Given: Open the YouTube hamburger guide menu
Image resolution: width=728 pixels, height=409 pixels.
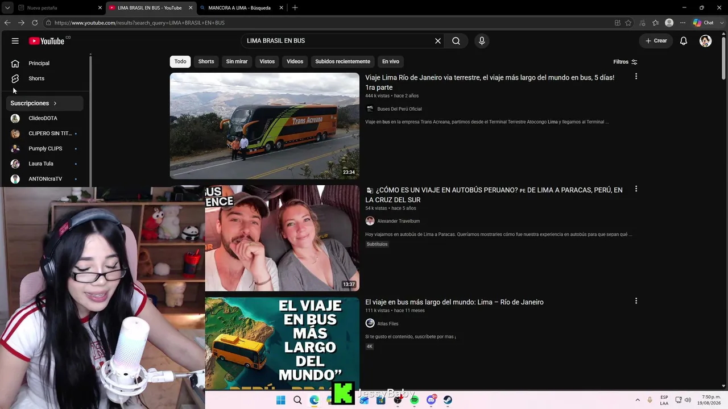Looking at the screenshot, I should tap(15, 41).
